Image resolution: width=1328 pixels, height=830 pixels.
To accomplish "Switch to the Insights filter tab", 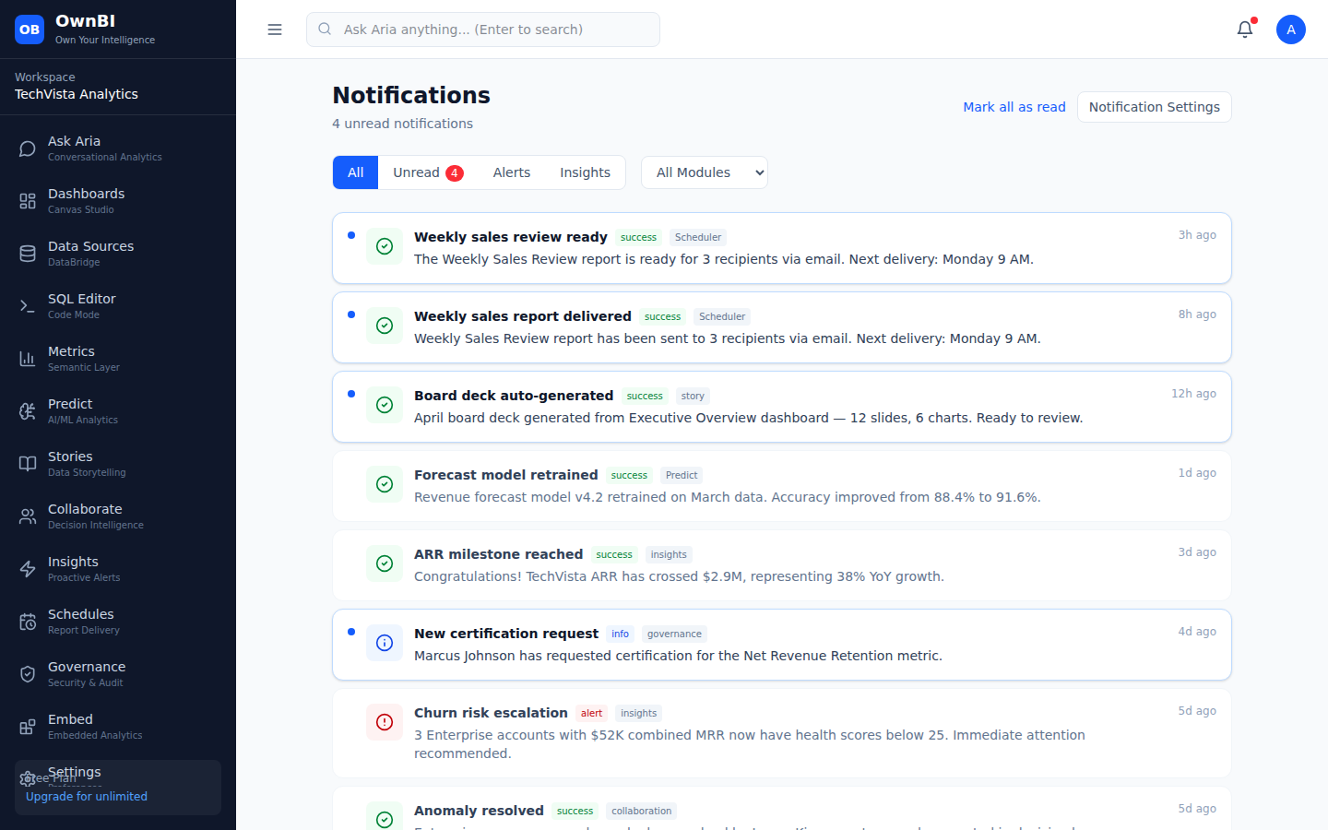I will [585, 172].
